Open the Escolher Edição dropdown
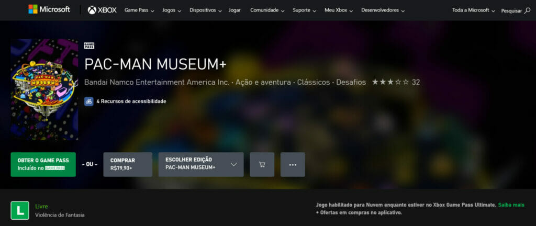Image resolution: width=536 pixels, height=226 pixels. 201,164
